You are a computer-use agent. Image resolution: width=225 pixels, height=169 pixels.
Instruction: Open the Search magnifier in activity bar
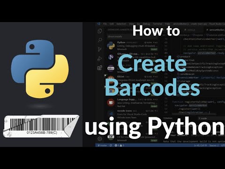[100, 40]
